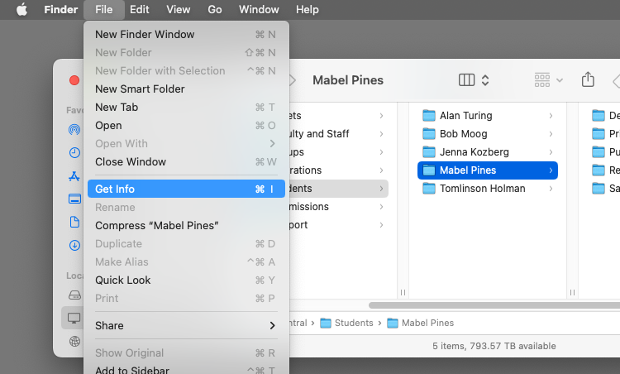Choose Close Window

coord(186,162)
